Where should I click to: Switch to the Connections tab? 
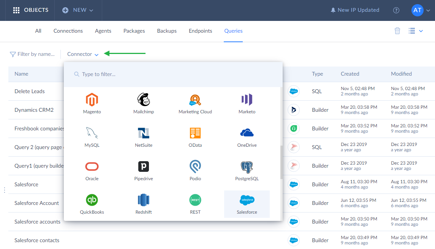68,31
